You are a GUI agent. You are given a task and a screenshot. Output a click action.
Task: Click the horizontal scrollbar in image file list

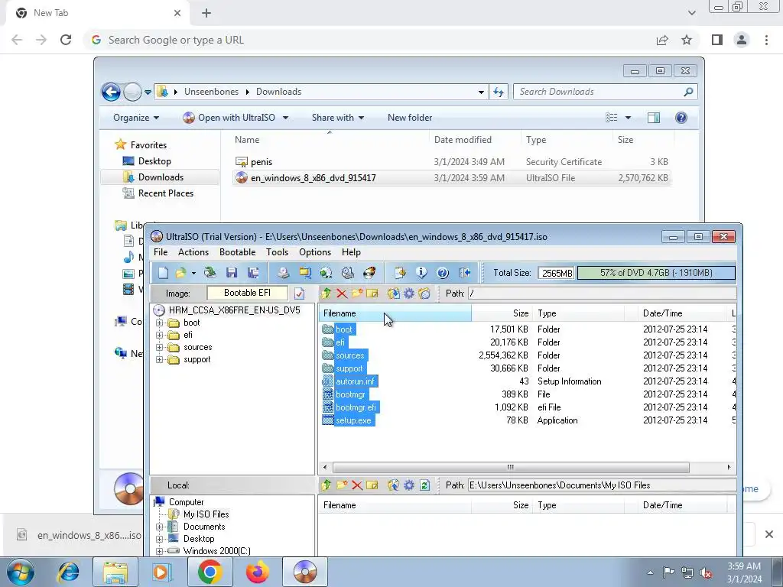(510, 467)
